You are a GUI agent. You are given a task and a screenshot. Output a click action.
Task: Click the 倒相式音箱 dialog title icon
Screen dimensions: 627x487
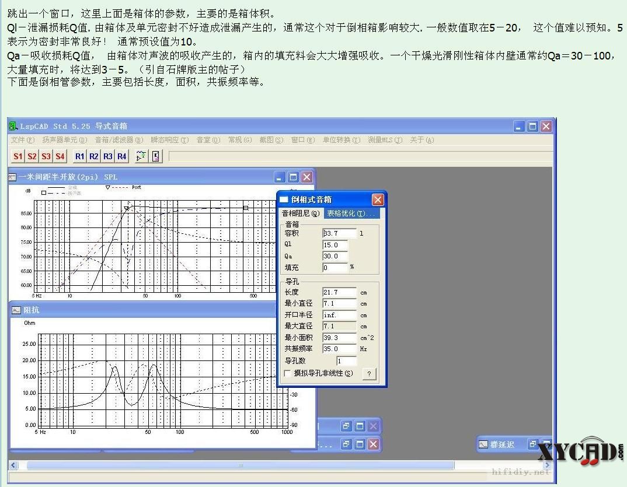[x=284, y=199]
